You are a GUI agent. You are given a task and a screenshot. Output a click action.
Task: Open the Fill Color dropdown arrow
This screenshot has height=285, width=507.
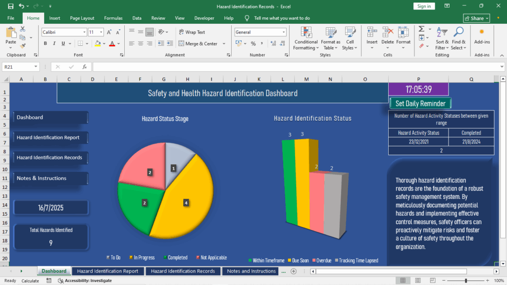pos(103,43)
